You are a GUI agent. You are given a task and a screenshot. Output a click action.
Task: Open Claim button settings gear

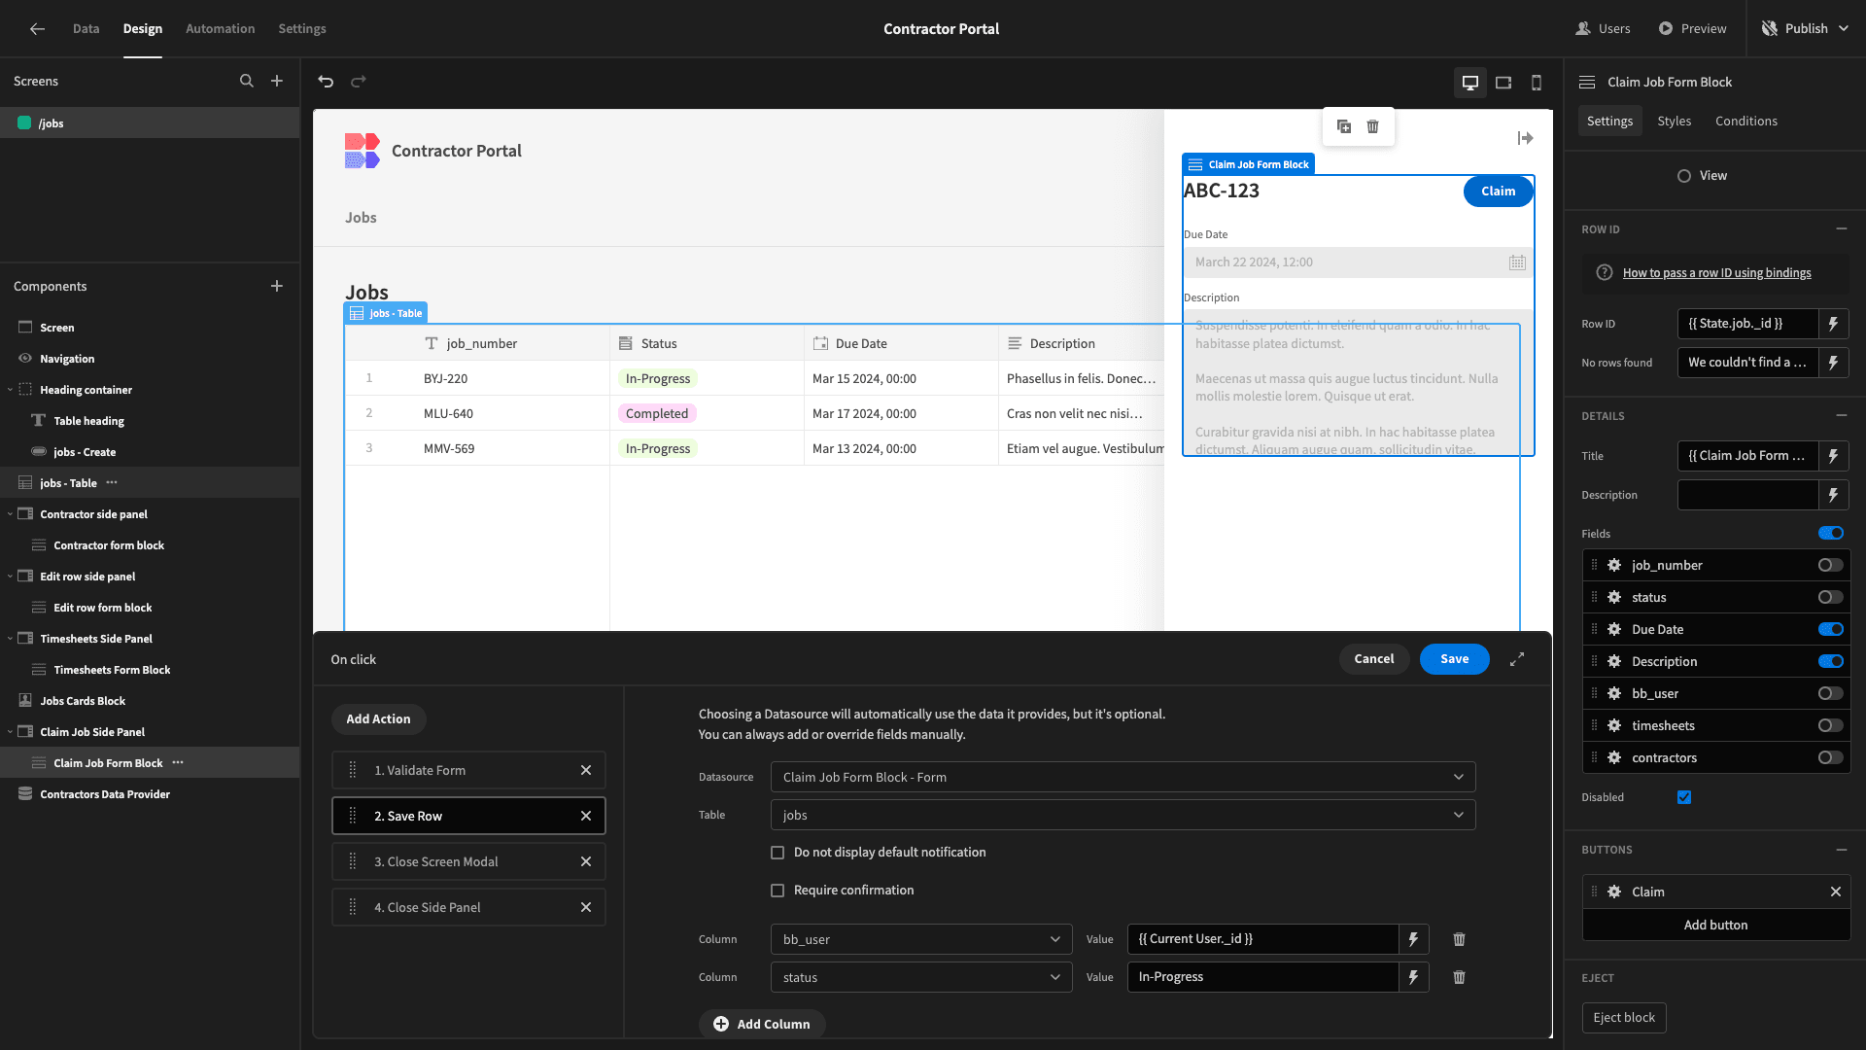pos(1614,892)
